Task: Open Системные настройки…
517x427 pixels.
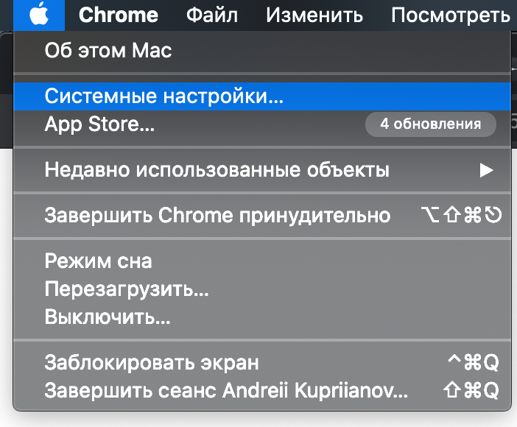Action: tap(262, 96)
